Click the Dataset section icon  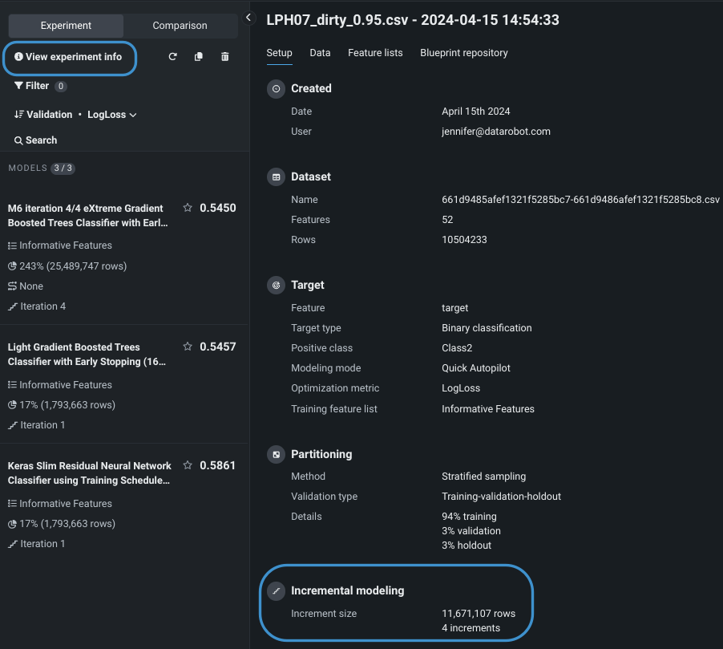pos(276,176)
